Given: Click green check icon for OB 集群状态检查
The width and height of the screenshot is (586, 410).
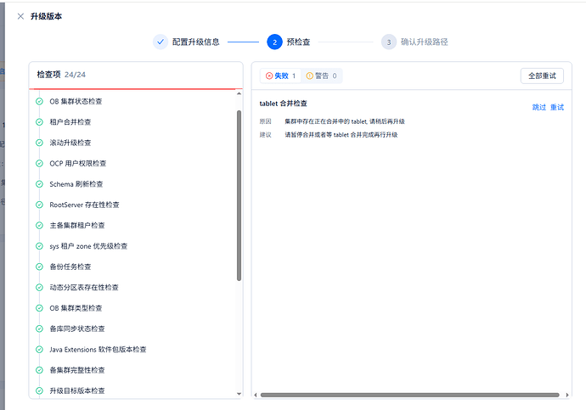Looking at the screenshot, I should [39, 101].
